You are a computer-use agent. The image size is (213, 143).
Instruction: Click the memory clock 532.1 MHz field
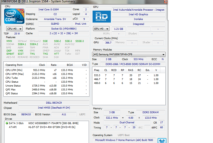112,118
